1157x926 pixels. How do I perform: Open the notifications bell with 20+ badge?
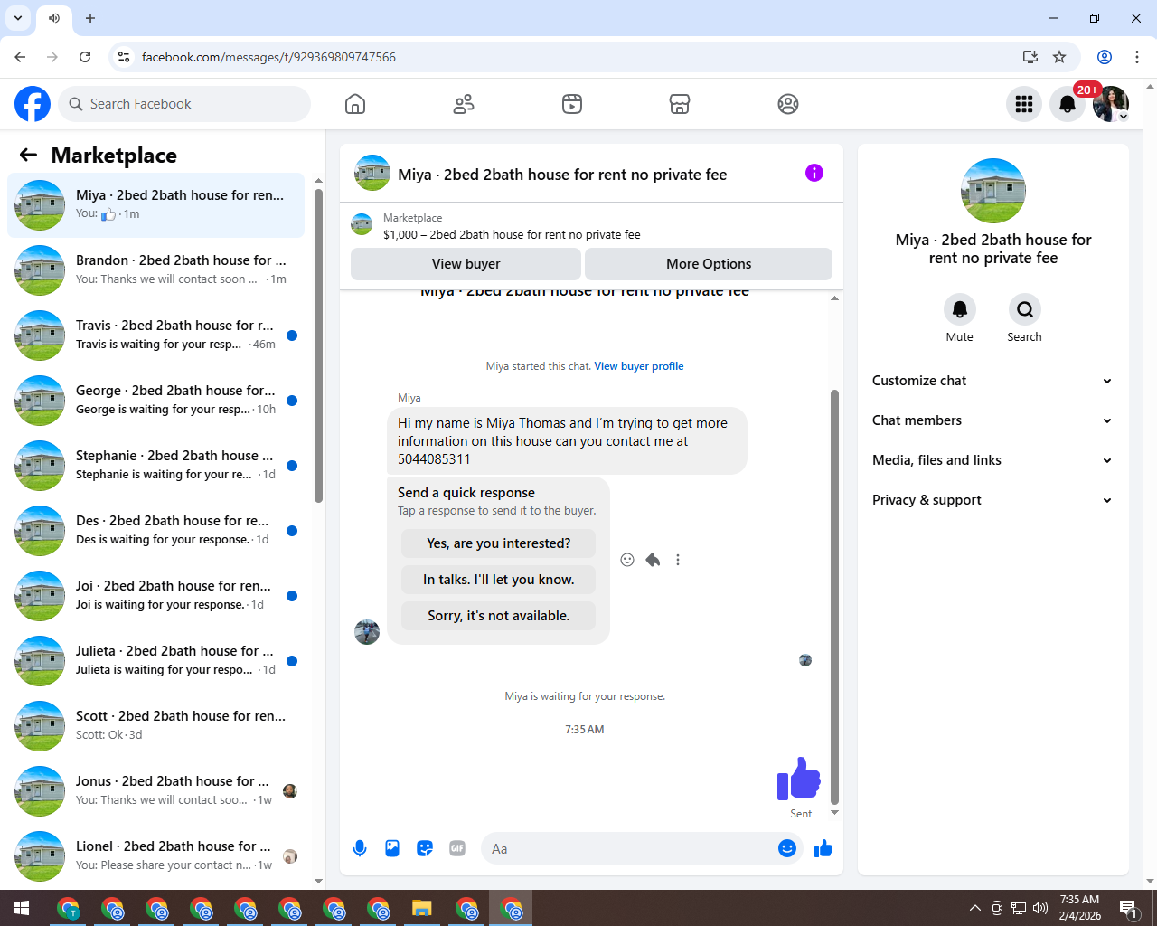1068,104
